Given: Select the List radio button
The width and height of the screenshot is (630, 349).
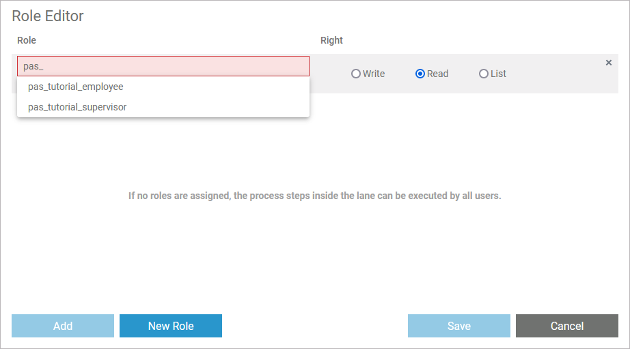Looking at the screenshot, I should point(484,74).
